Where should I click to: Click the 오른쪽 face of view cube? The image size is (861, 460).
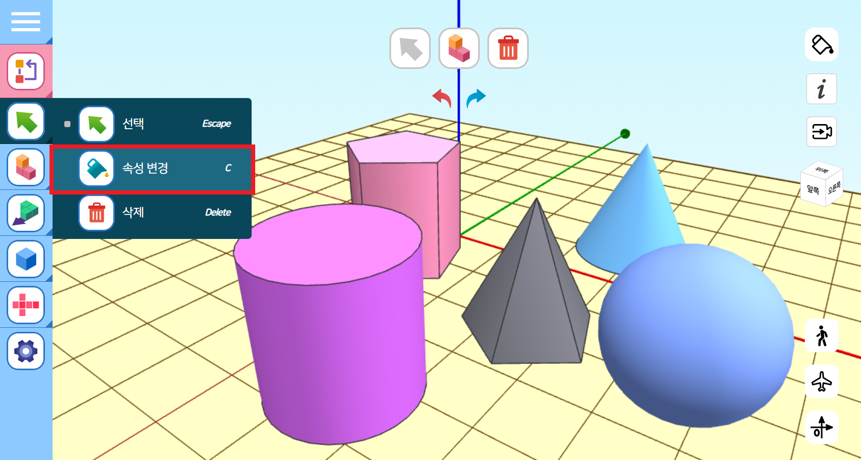[834, 187]
